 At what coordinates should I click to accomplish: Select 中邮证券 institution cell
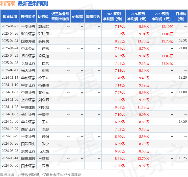[28, 85]
